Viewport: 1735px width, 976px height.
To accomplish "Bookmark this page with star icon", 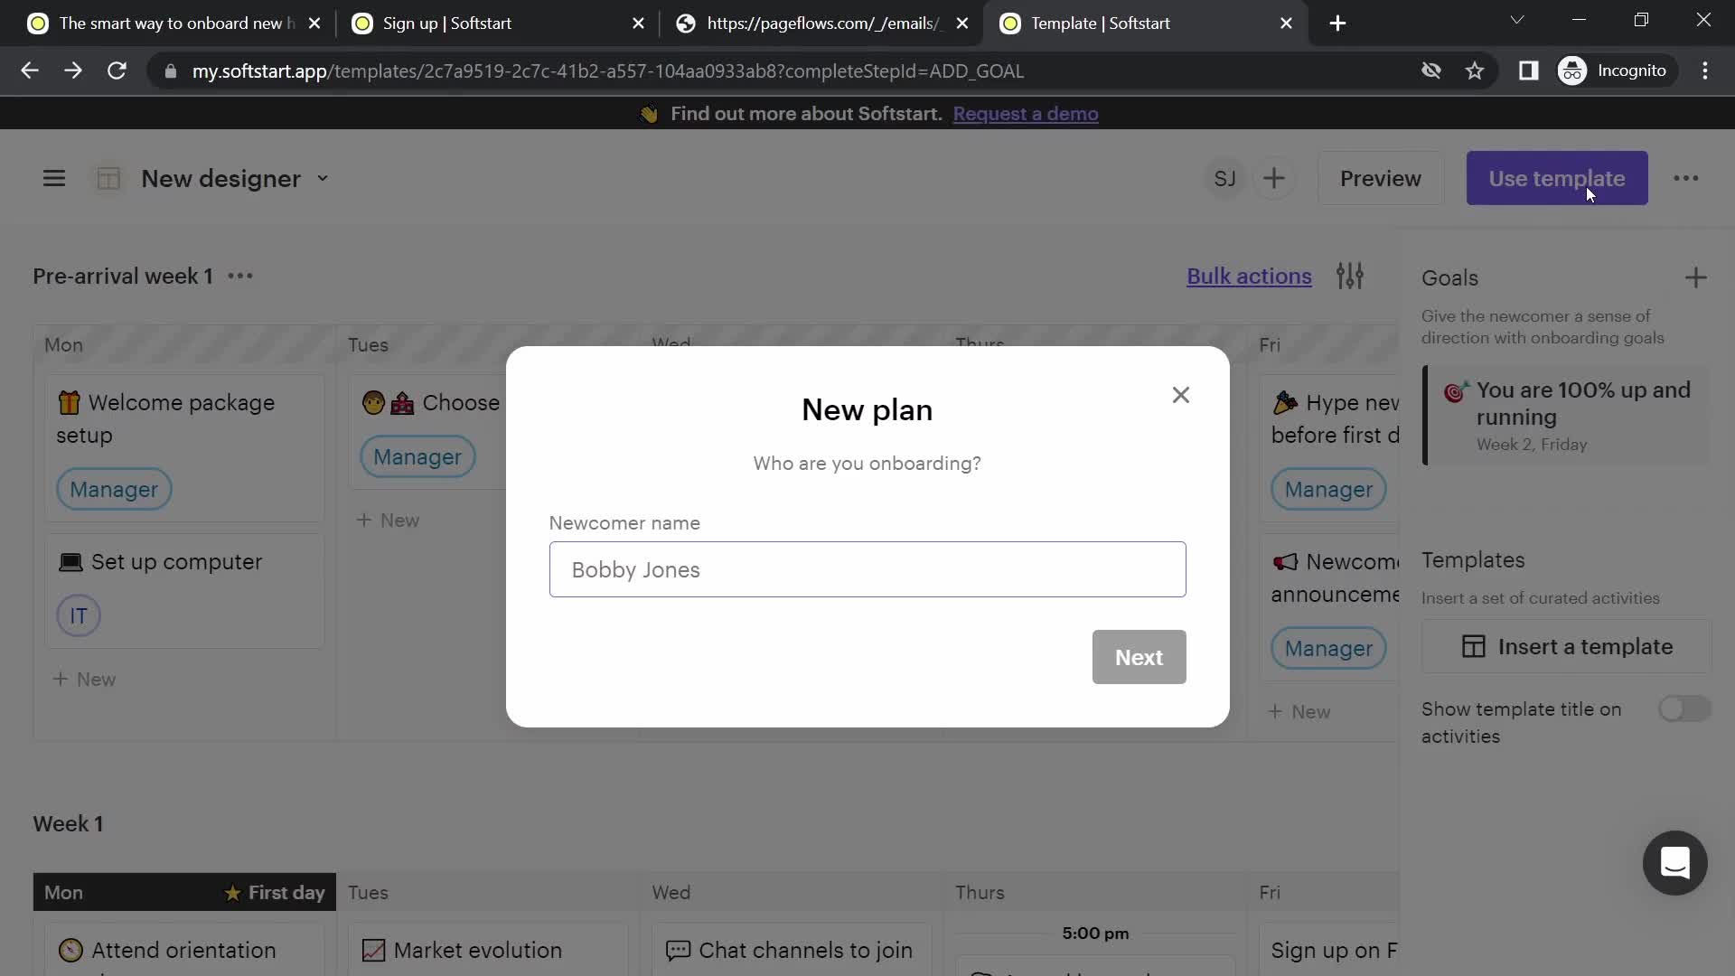I will point(1475,70).
